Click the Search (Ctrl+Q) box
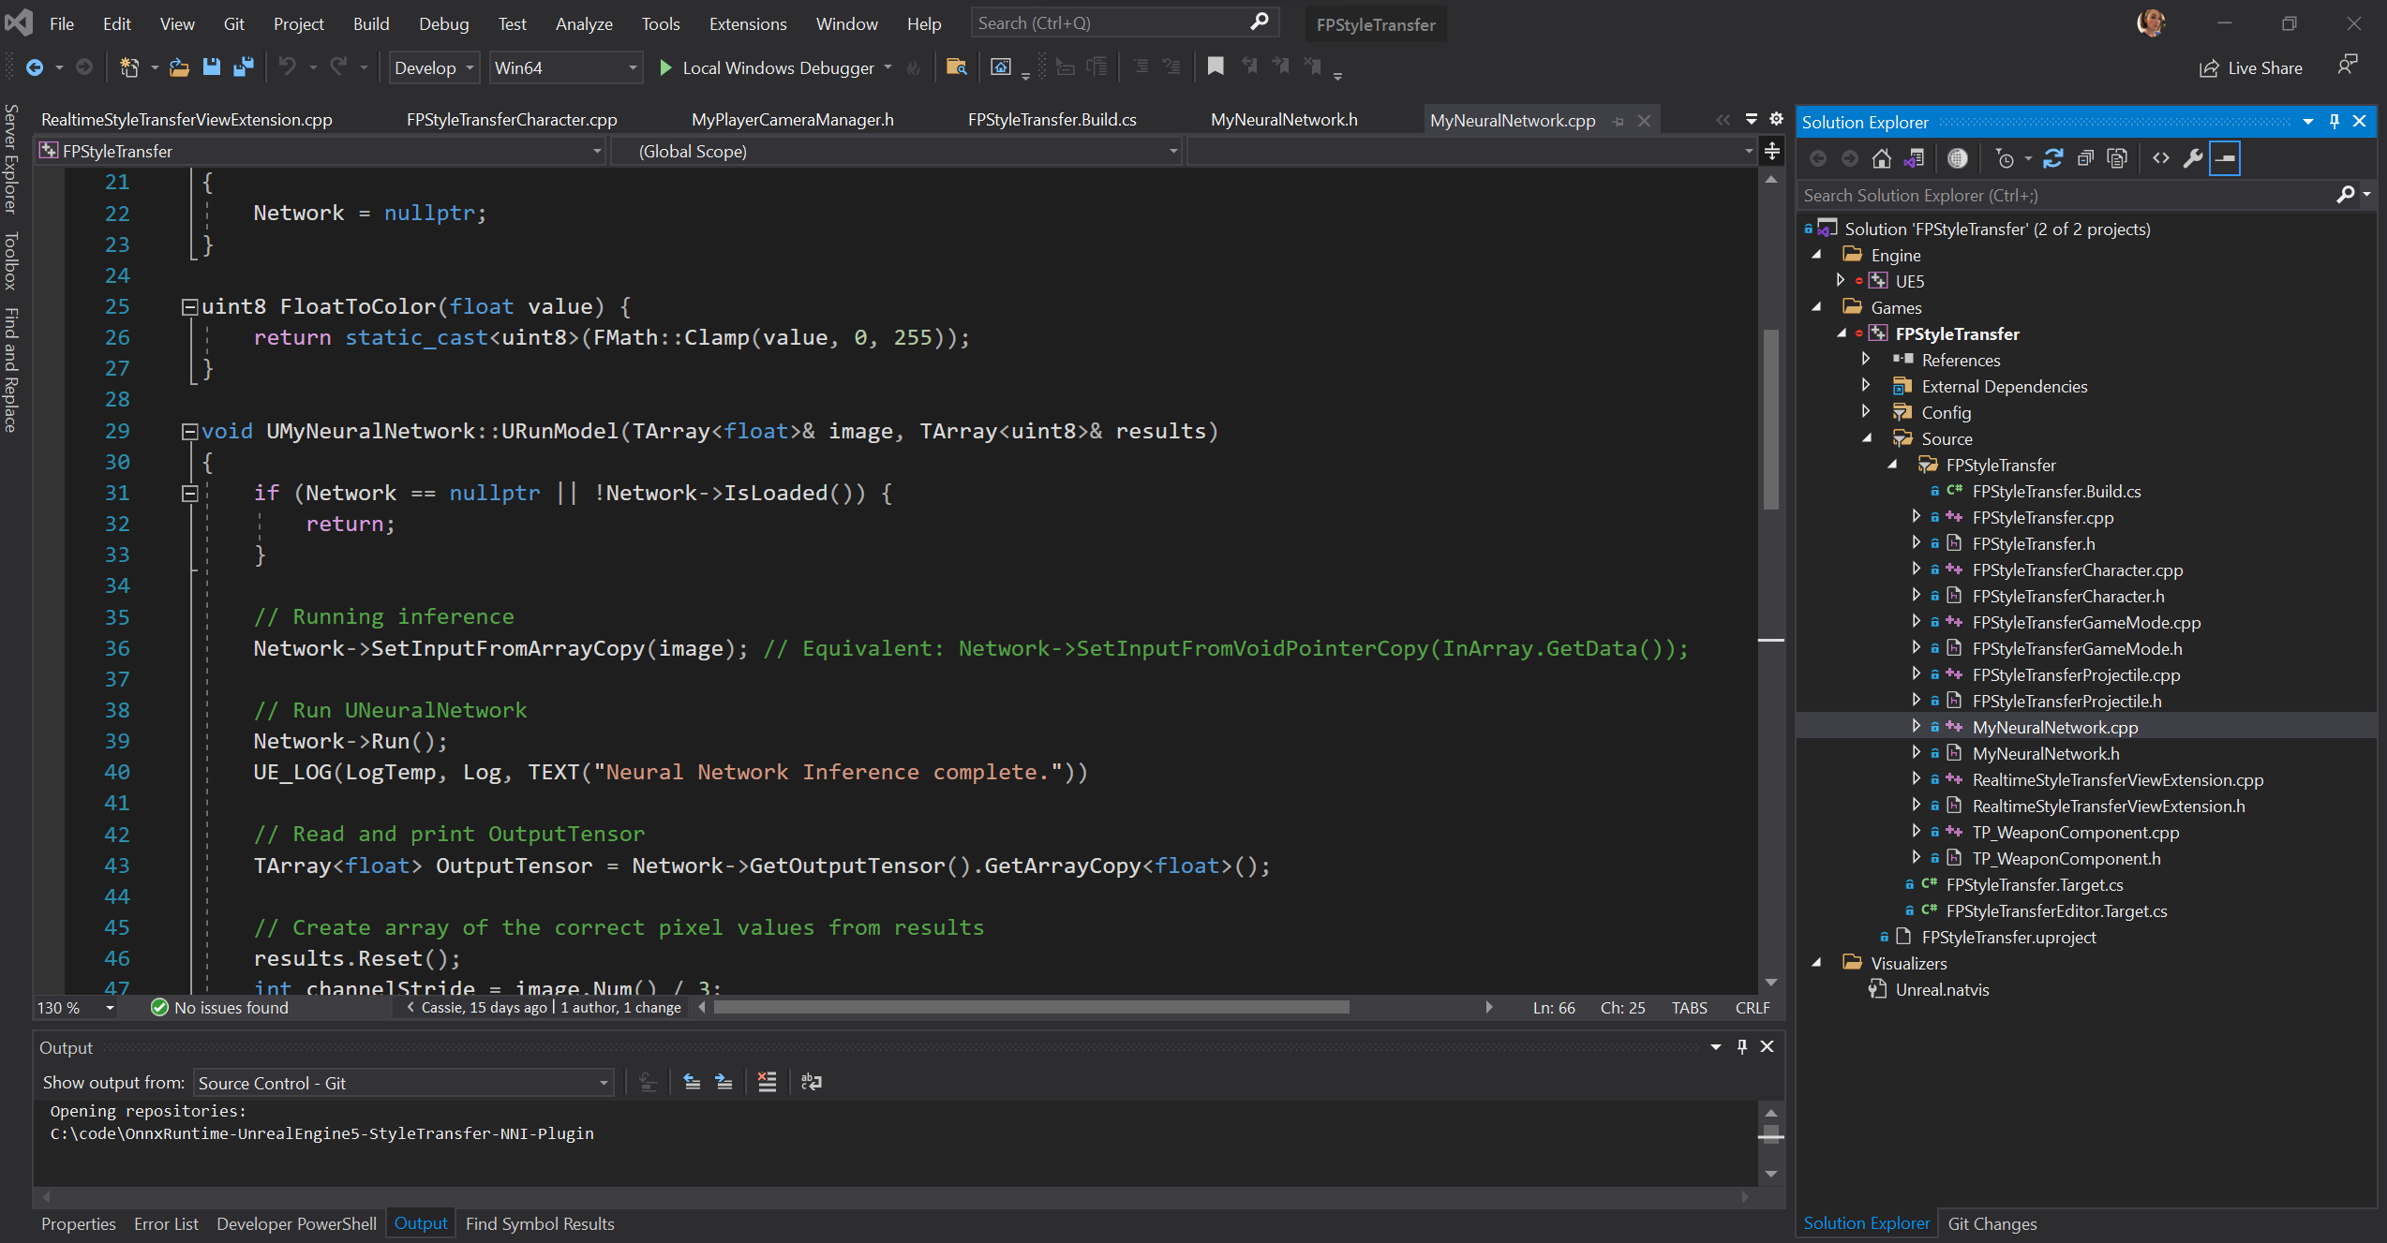The height and width of the screenshot is (1243, 2387). point(1125,23)
